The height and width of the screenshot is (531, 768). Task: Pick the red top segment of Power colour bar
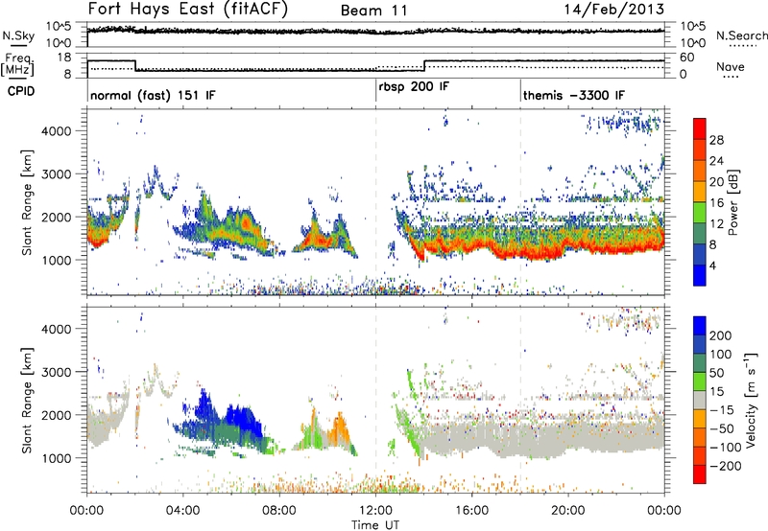click(x=700, y=129)
